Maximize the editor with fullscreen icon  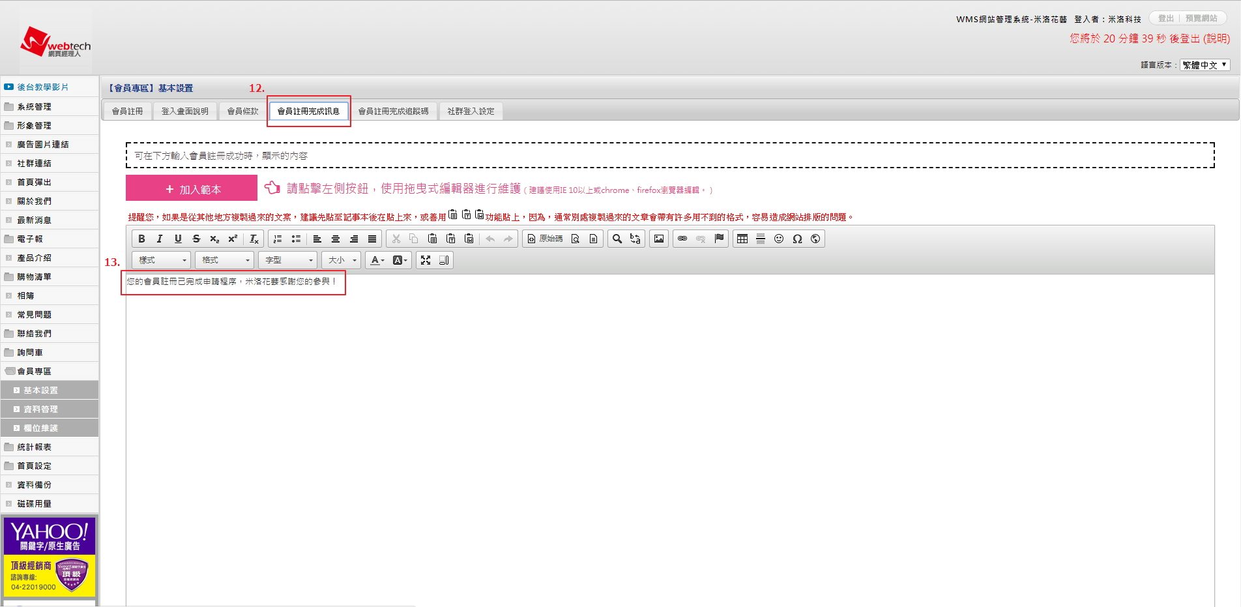(426, 260)
